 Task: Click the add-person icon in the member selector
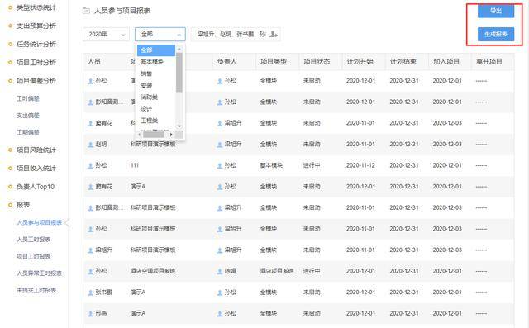point(274,35)
